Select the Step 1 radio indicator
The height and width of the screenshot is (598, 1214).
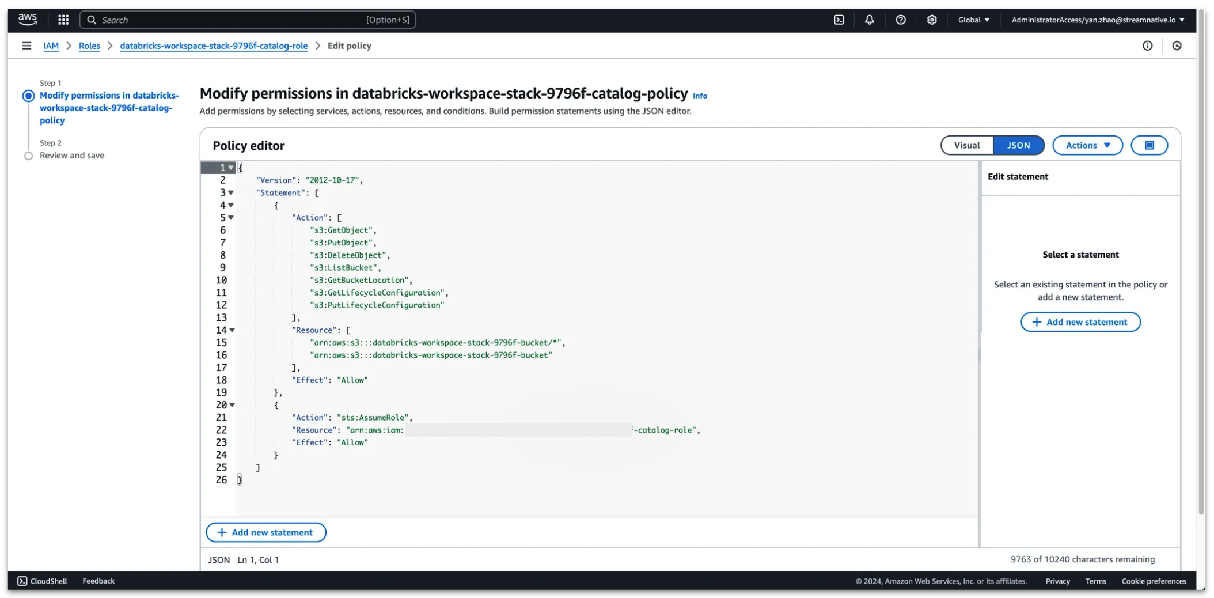coord(28,95)
